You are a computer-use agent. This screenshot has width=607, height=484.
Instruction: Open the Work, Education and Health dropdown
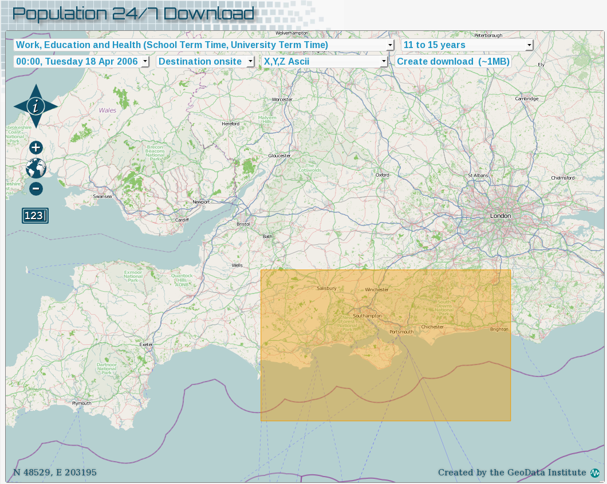204,45
